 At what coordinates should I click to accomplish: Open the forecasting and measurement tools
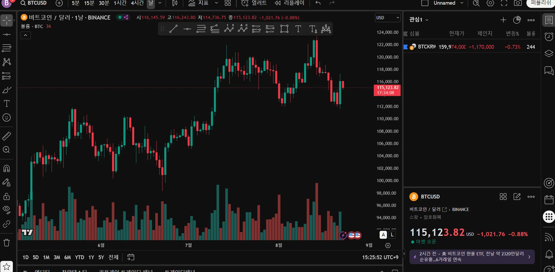6,76
